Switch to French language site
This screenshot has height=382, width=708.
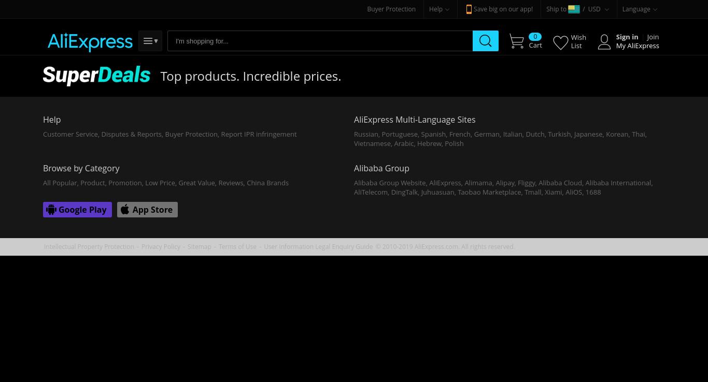pos(460,134)
